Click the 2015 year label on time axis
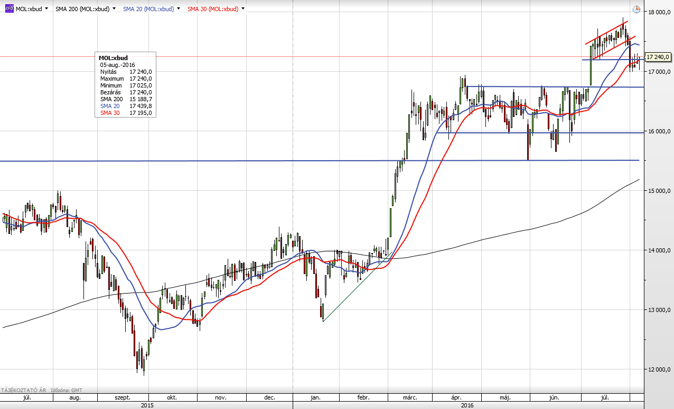 147,405
